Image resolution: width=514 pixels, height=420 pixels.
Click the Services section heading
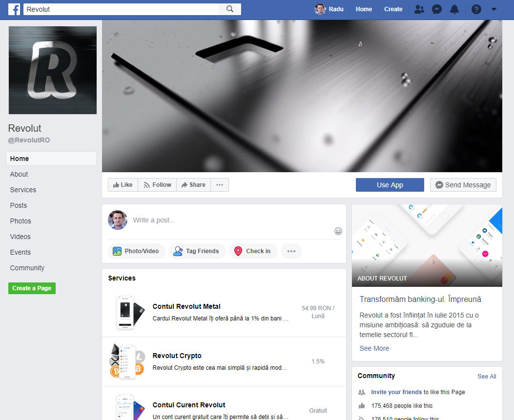122,278
